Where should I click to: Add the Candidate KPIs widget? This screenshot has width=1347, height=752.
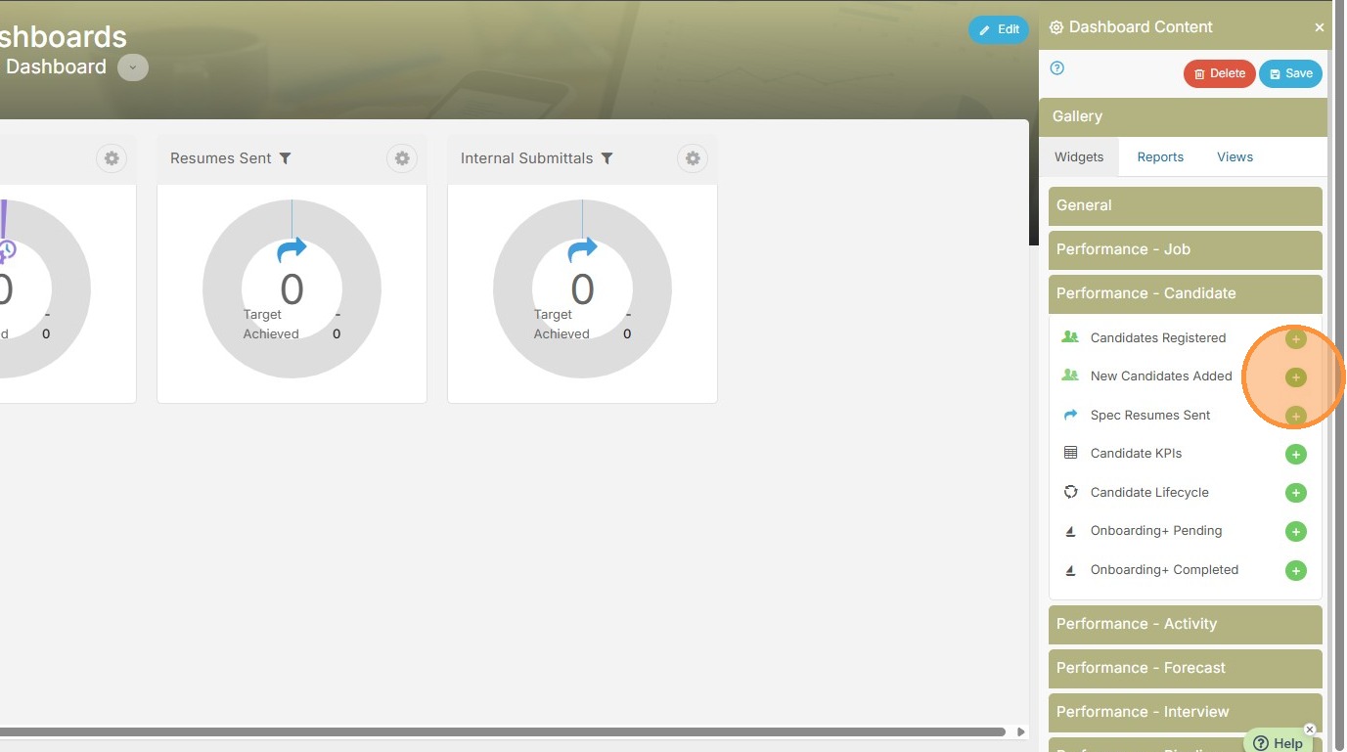(1295, 455)
